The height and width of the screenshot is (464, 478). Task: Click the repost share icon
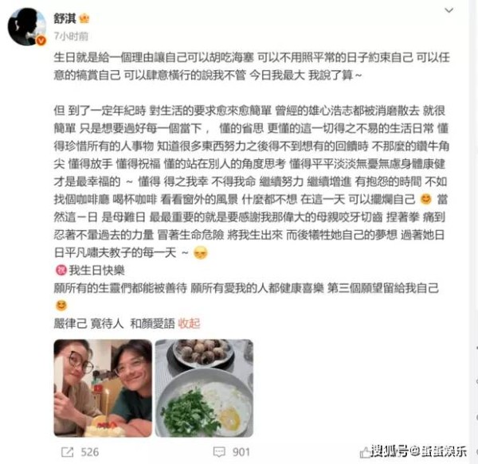(67, 452)
